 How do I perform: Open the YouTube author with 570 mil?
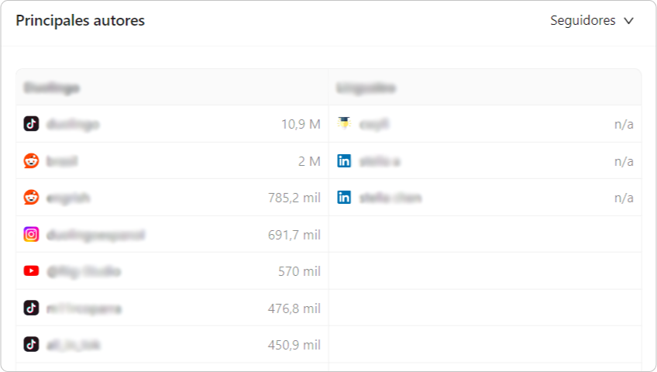point(84,271)
